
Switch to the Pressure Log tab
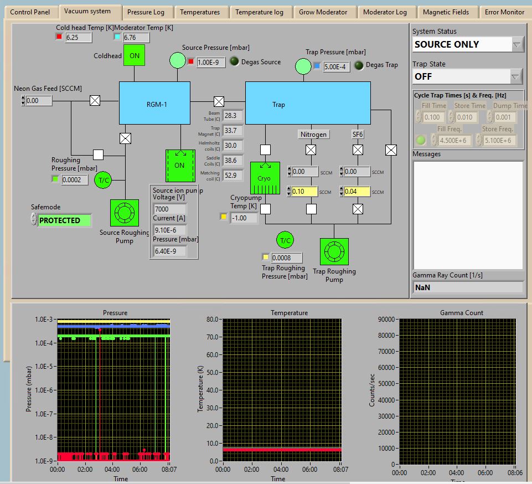(146, 12)
